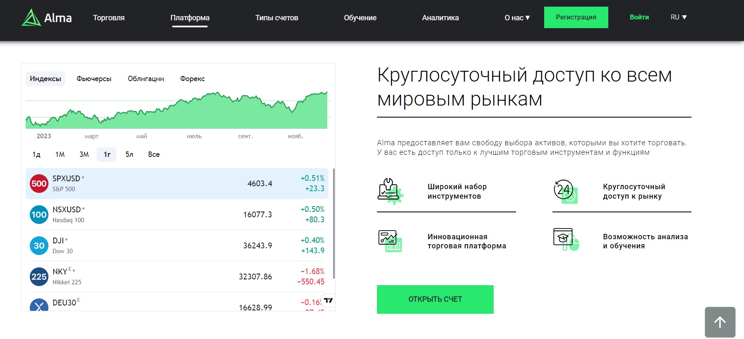This screenshot has width=744, height=339.
Task: Click the wide instruments set icon
Action: point(390,191)
